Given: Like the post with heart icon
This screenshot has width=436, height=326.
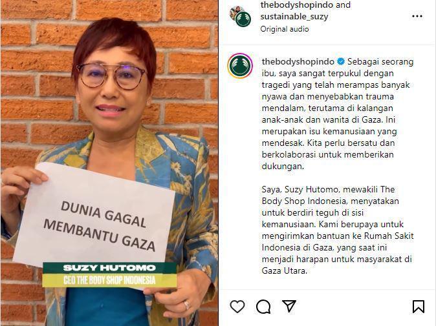Looking at the screenshot, I should pyautogui.click(x=237, y=307).
